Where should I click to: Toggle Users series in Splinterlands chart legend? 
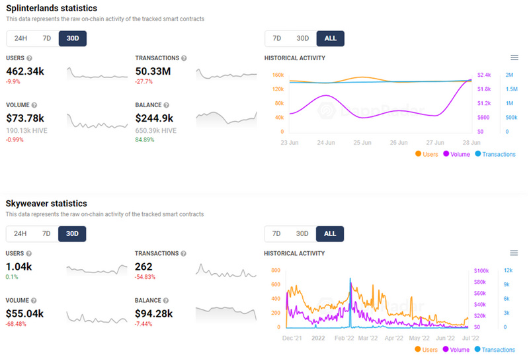pyautogui.click(x=427, y=154)
